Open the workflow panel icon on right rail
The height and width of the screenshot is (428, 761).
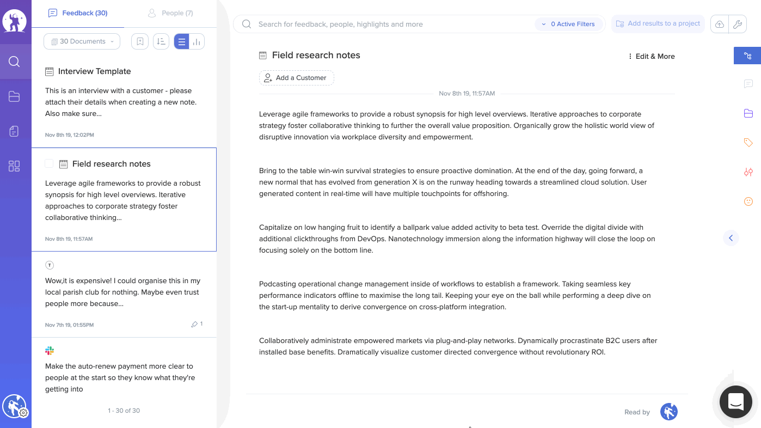pos(747,56)
